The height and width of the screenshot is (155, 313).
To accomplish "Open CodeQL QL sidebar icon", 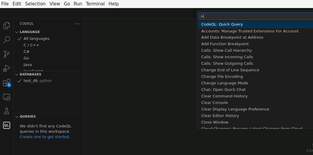I will [7, 125].
